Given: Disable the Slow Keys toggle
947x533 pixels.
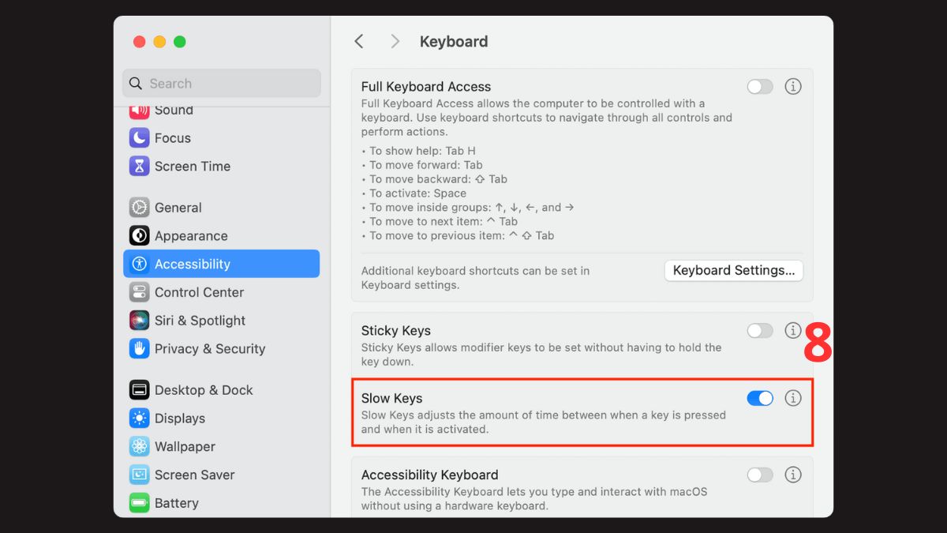Looking at the screenshot, I should pos(760,399).
